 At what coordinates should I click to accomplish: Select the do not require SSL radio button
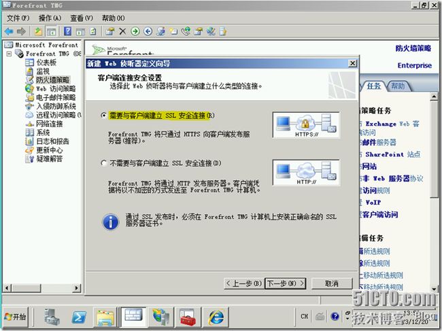104,163
